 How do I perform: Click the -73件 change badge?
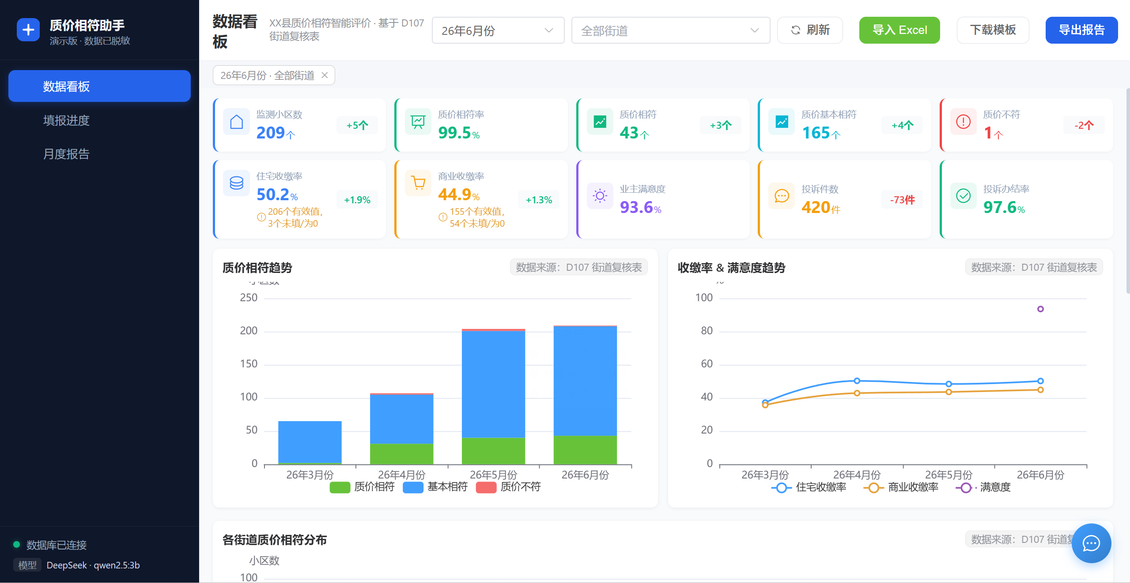pyautogui.click(x=902, y=200)
